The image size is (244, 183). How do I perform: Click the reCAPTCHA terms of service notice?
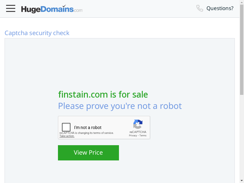87,133
